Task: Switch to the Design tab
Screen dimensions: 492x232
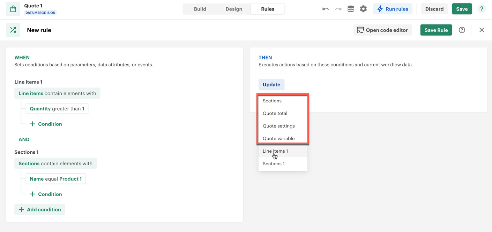Action: coord(234,9)
